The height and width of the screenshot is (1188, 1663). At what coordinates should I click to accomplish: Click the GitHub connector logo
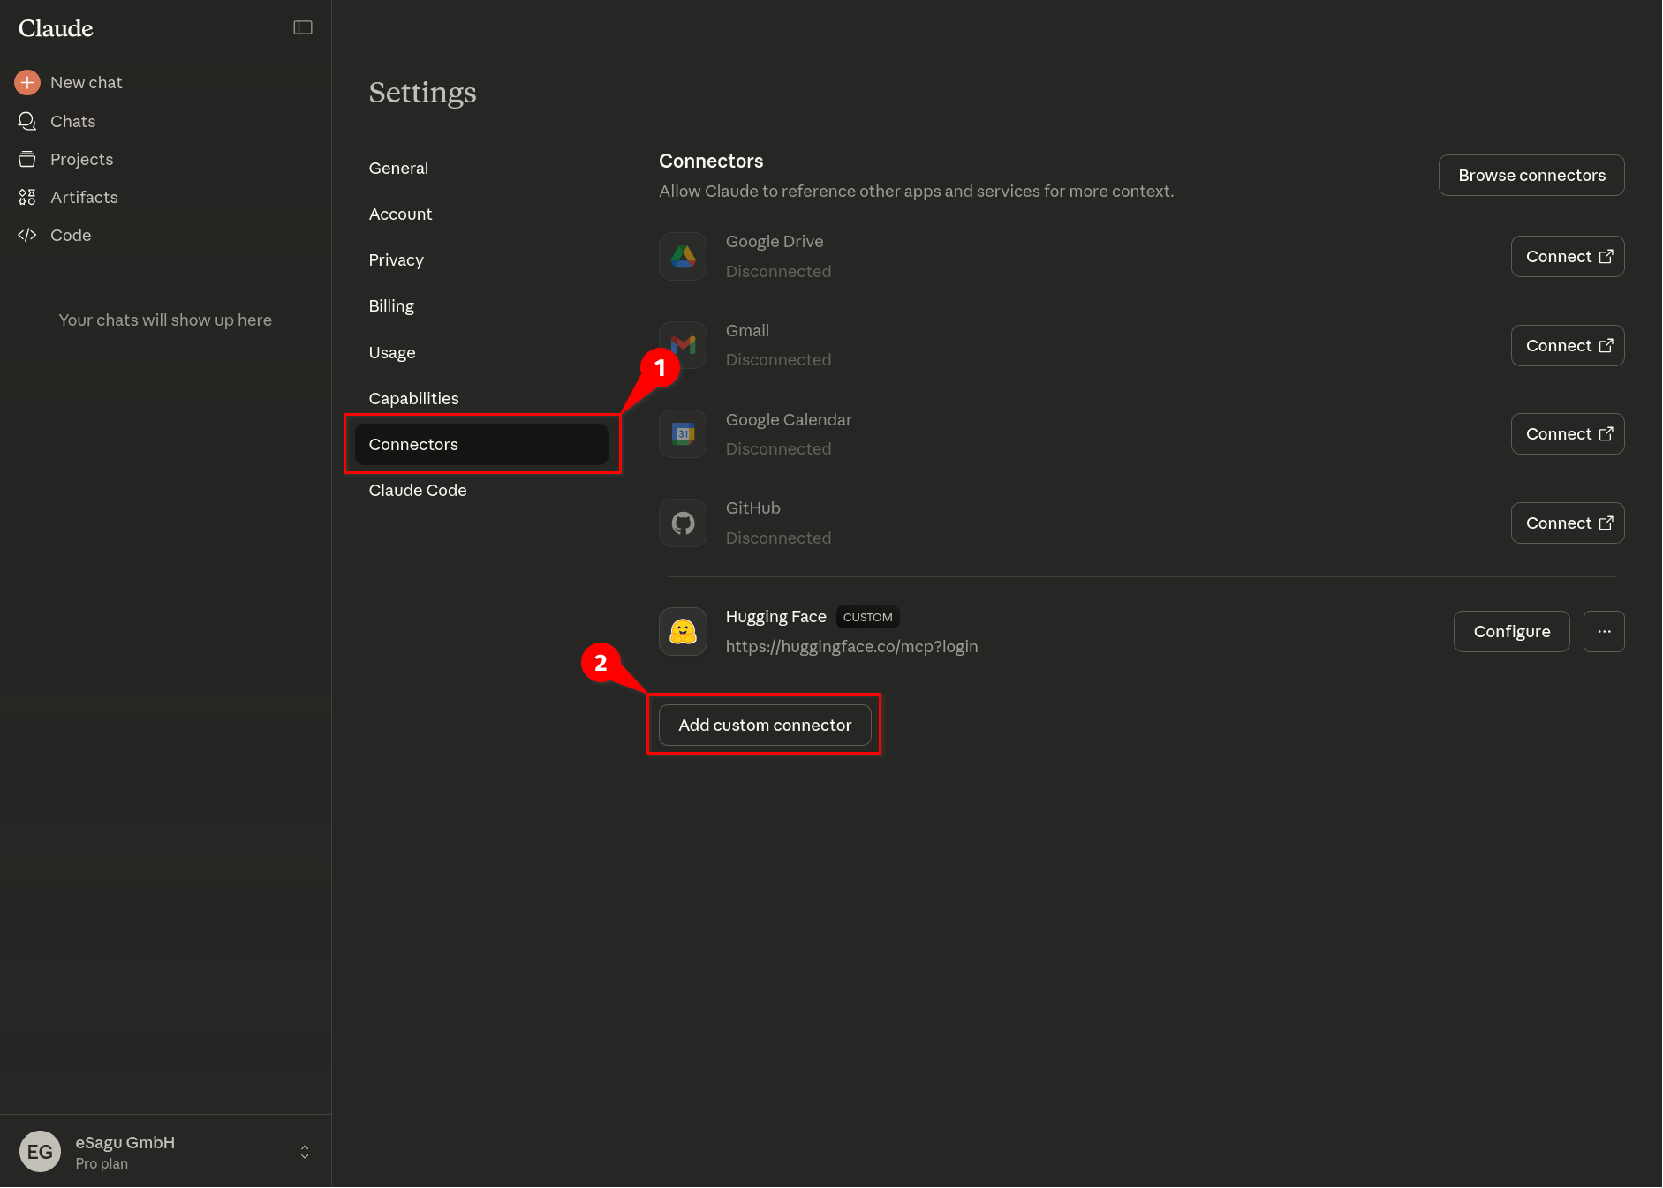click(683, 523)
